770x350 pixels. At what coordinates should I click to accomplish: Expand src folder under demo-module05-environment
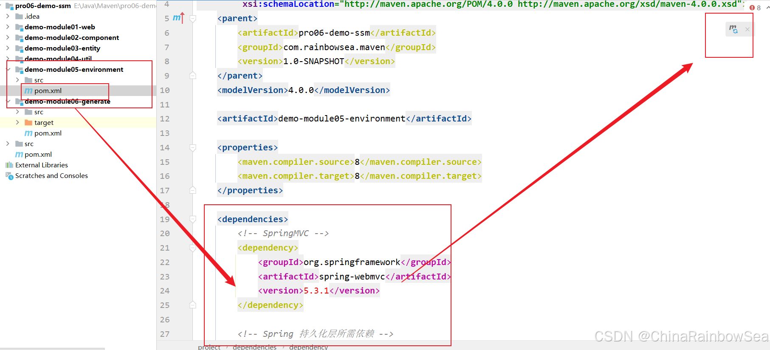[x=17, y=80]
